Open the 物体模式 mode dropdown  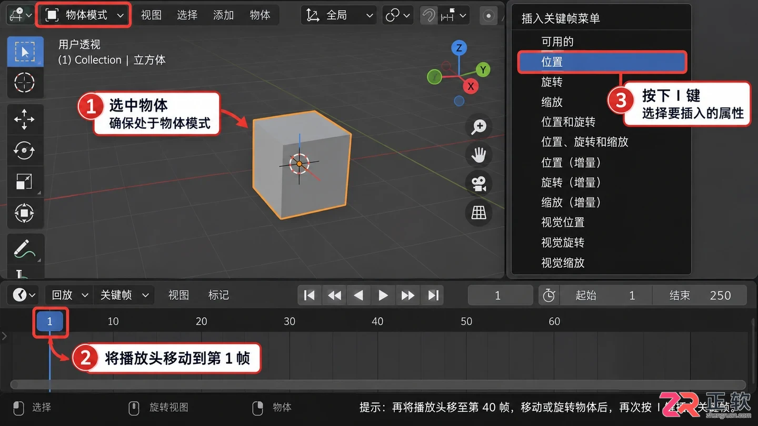coord(83,15)
